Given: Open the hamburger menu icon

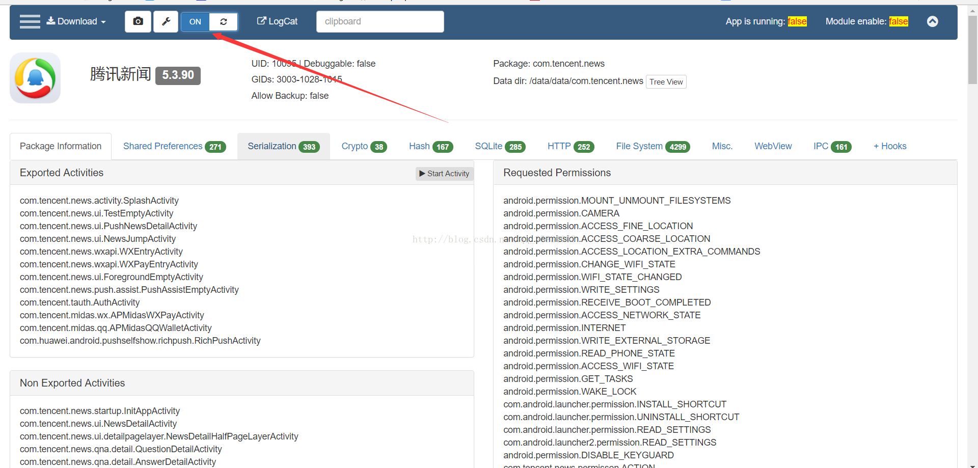Looking at the screenshot, I should [x=30, y=21].
